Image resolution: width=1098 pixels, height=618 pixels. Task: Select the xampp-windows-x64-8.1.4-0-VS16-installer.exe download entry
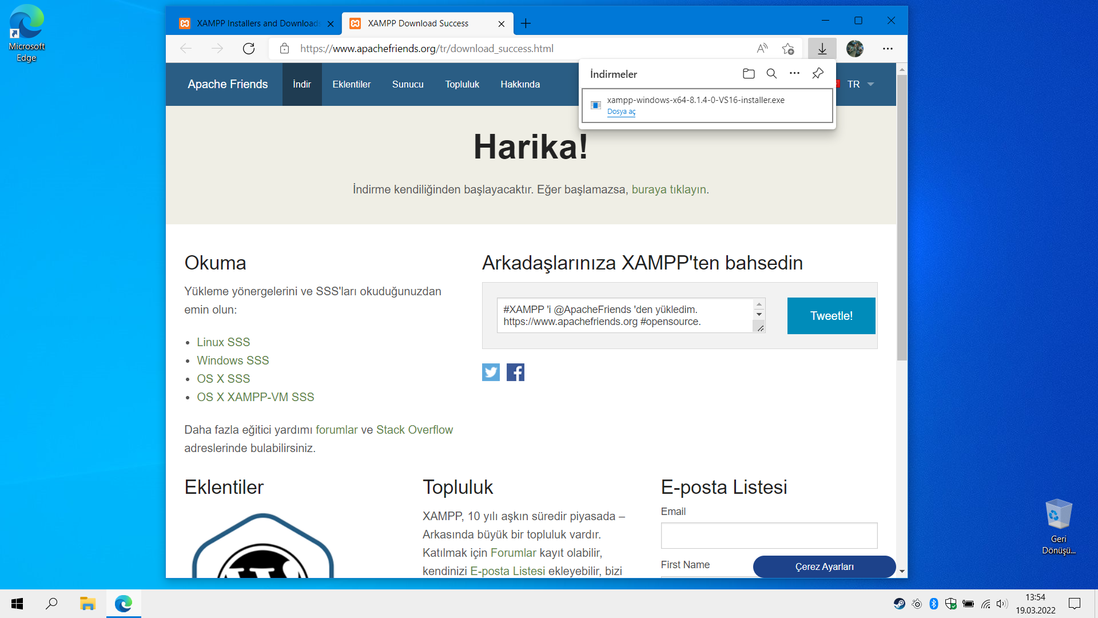coord(707,105)
